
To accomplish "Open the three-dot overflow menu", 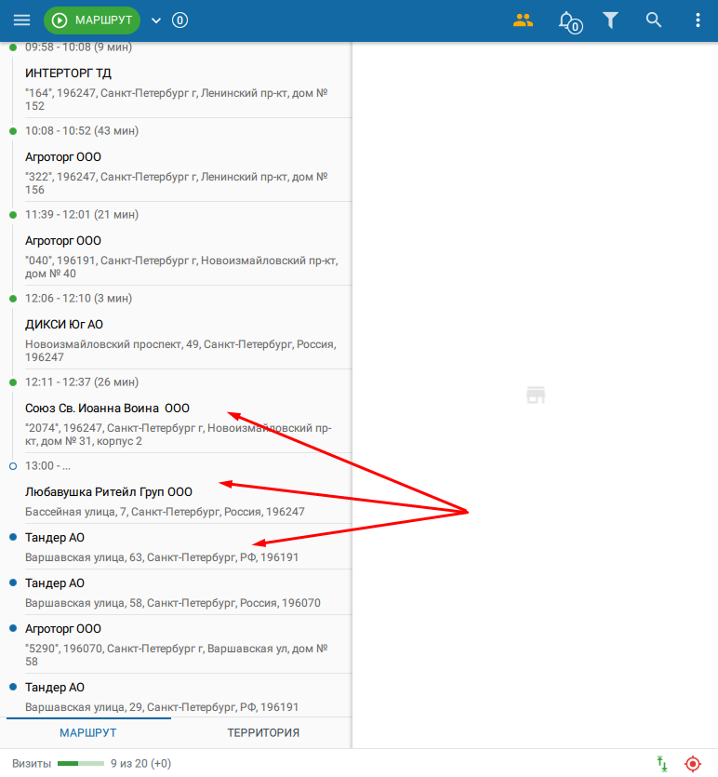I will click(698, 20).
